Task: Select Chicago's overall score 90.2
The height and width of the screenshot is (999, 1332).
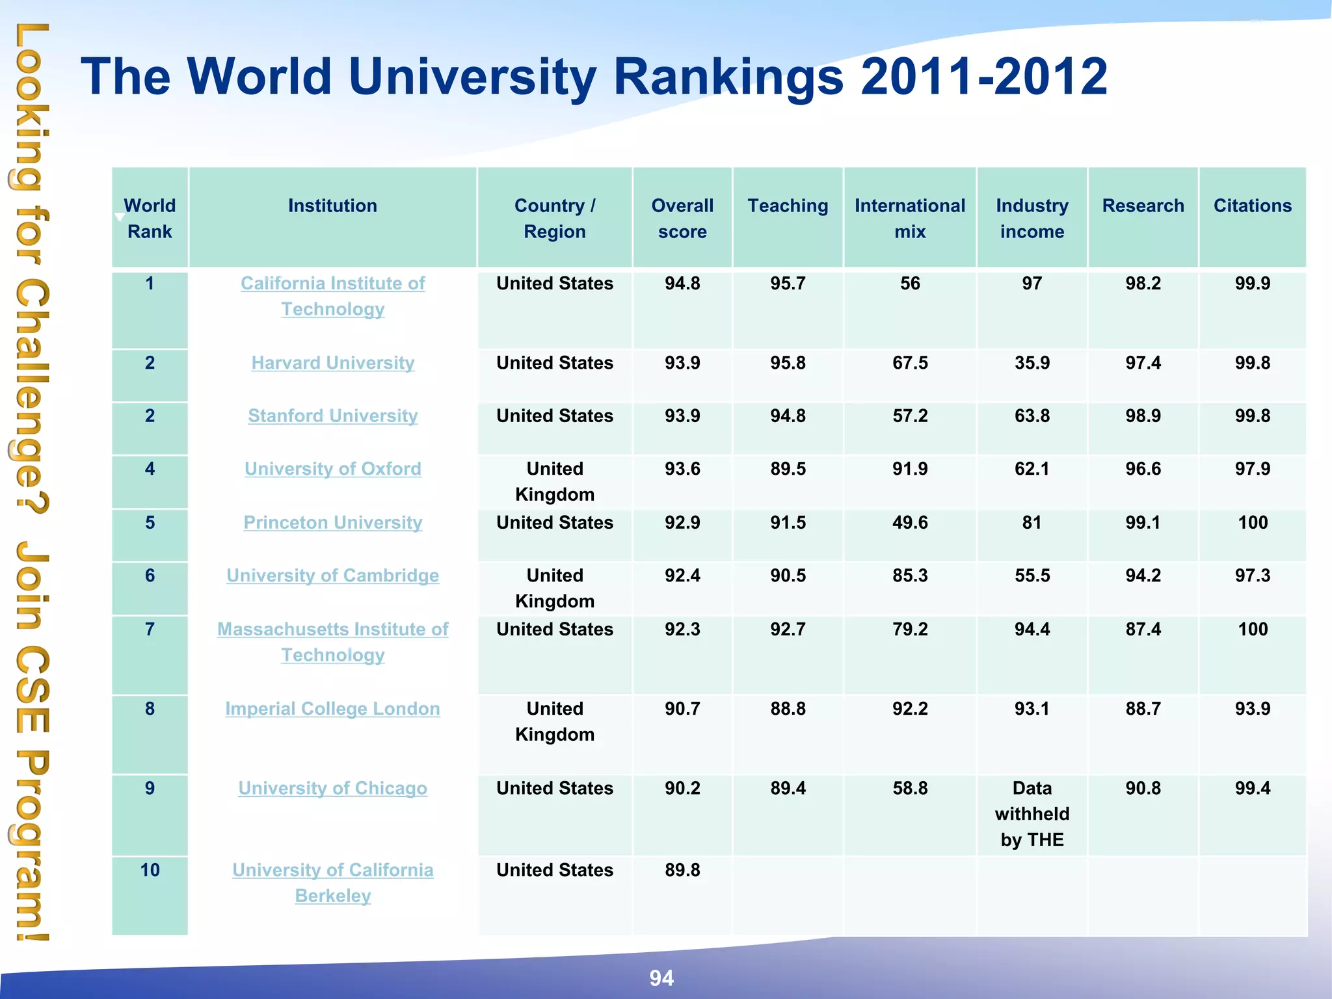Action: click(x=682, y=788)
